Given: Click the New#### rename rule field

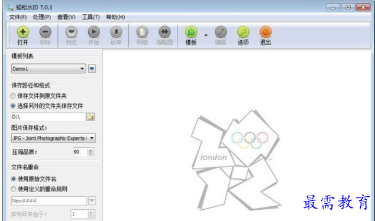Looking at the screenshot, I should click(x=49, y=201).
